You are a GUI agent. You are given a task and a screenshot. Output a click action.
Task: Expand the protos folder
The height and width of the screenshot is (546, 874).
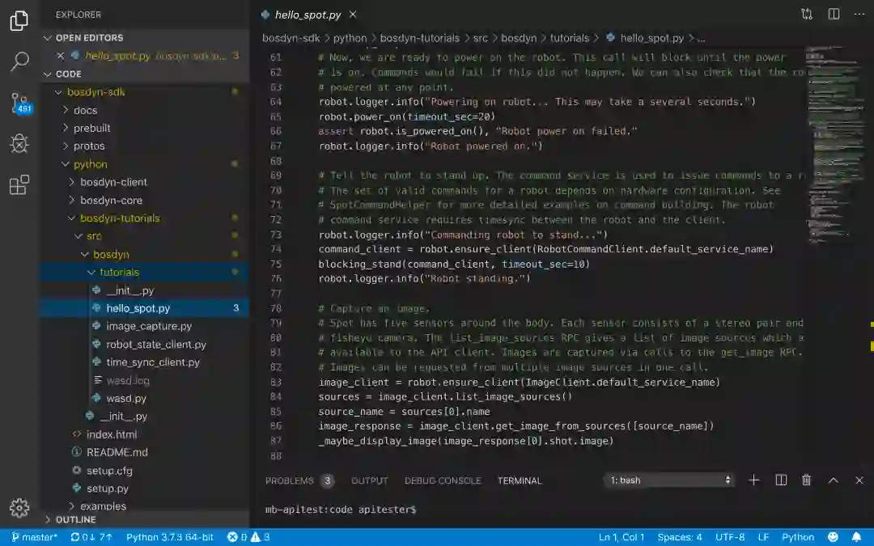point(144,146)
